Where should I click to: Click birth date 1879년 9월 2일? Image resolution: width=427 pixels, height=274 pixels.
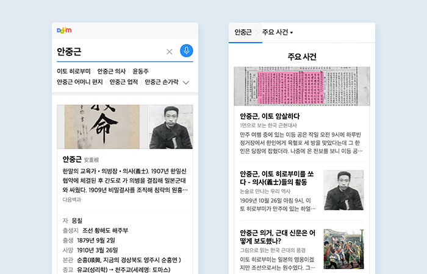coord(96,241)
